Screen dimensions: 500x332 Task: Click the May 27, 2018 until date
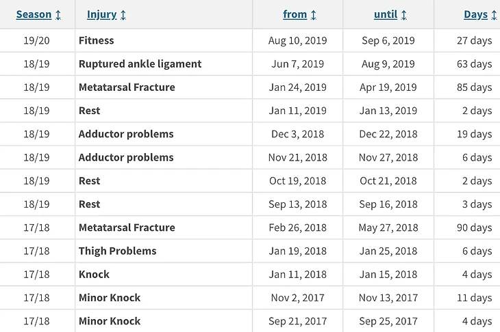[x=388, y=227]
